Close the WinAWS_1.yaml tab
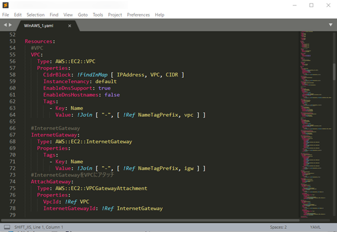Viewport: 337px width, 232px height. click(70, 26)
